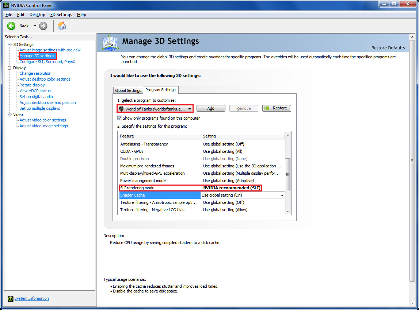
Task: Collapse the Display tree node
Action: (9, 68)
